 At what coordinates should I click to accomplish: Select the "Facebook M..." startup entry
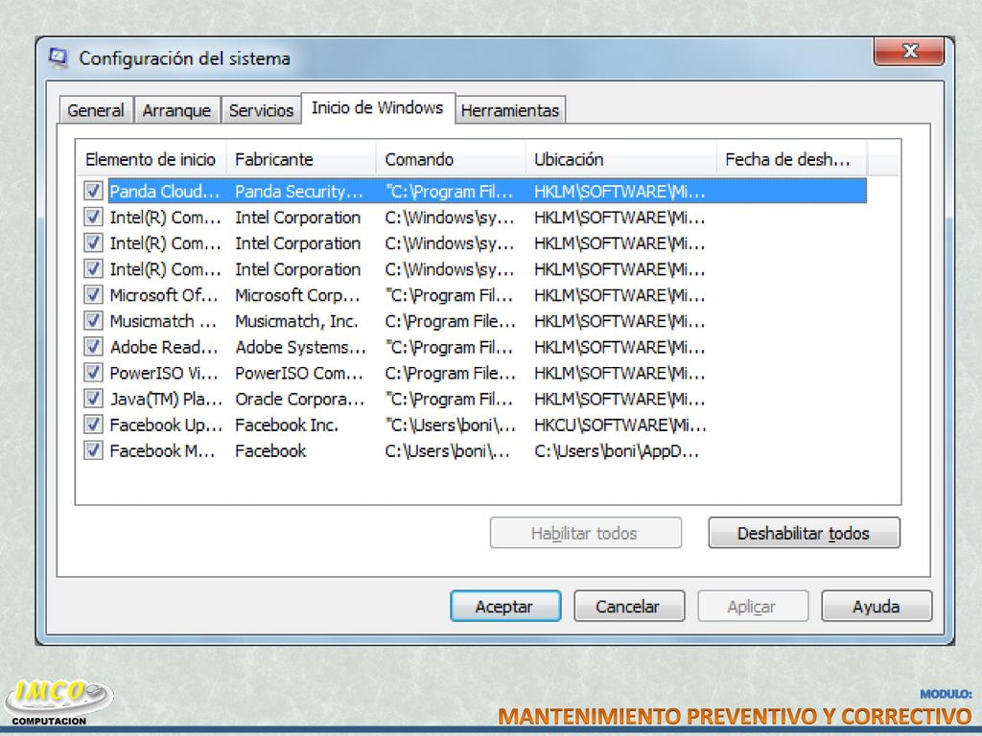[x=162, y=450]
